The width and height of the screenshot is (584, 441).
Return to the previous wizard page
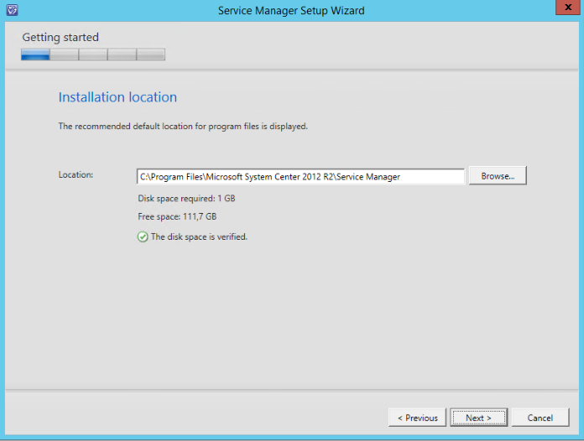click(x=417, y=418)
